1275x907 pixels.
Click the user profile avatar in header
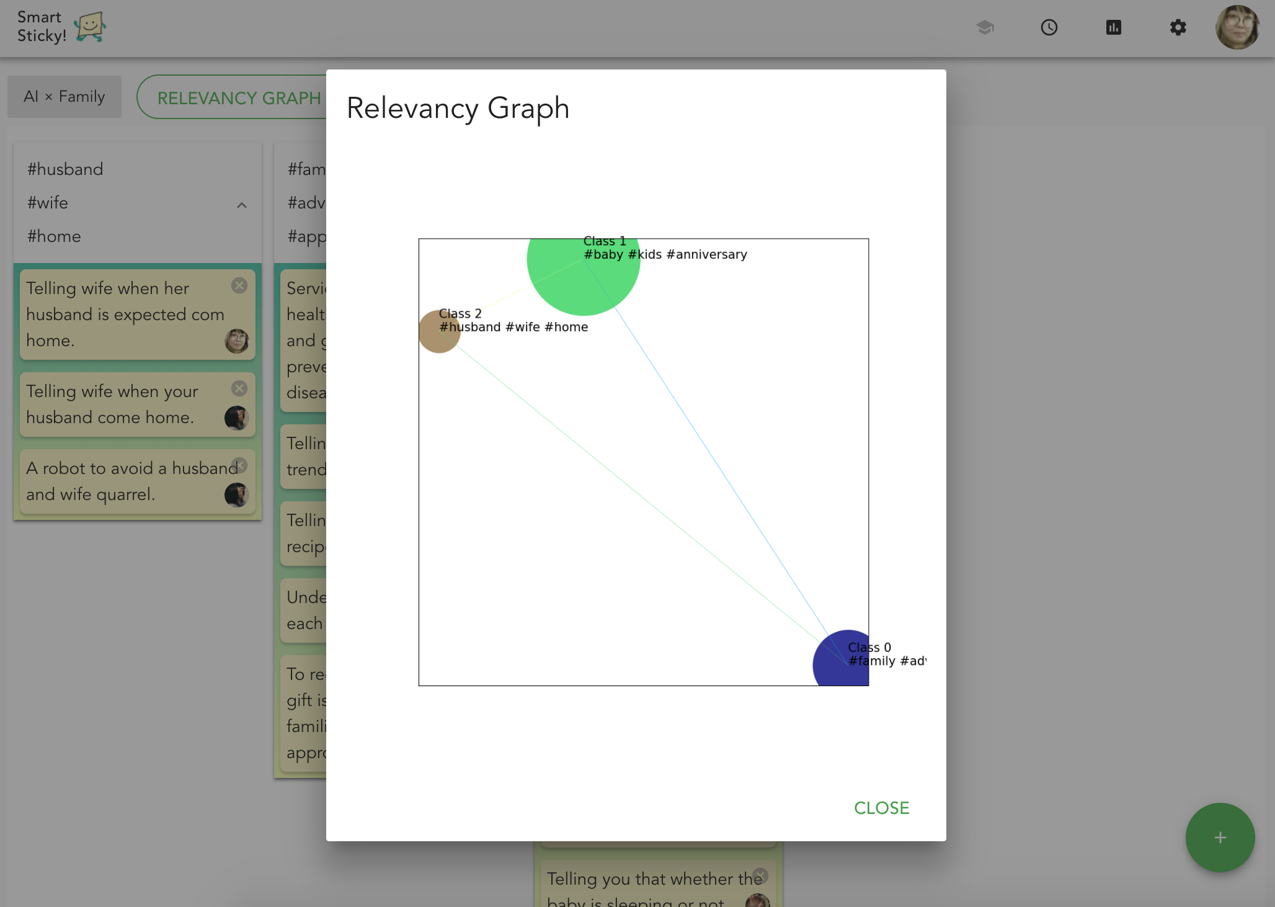[1238, 27]
